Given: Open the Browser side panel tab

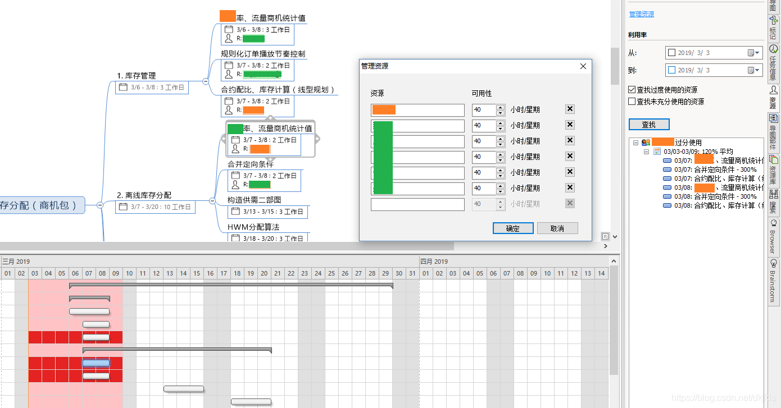Looking at the screenshot, I should 774,237.
